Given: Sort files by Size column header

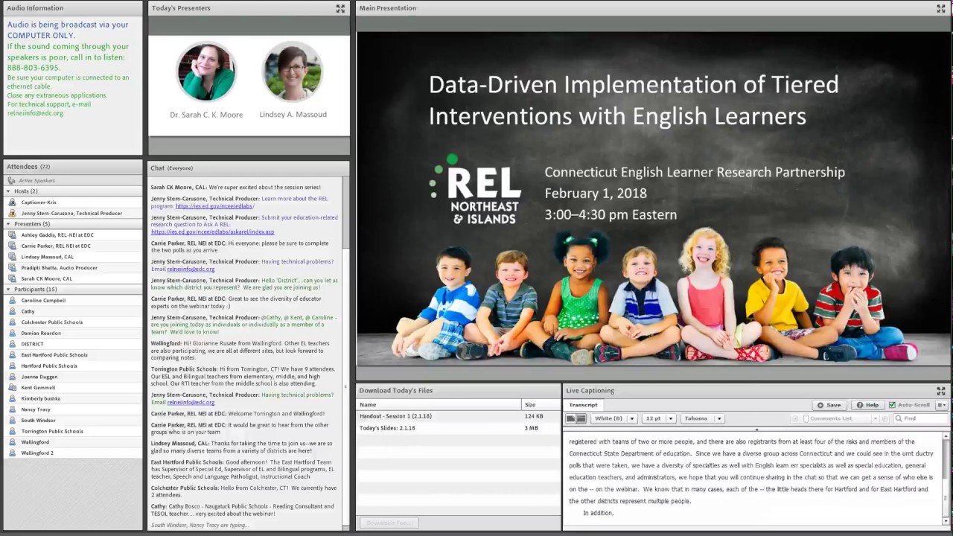Looking at the screenshot, I should (541, 405).
